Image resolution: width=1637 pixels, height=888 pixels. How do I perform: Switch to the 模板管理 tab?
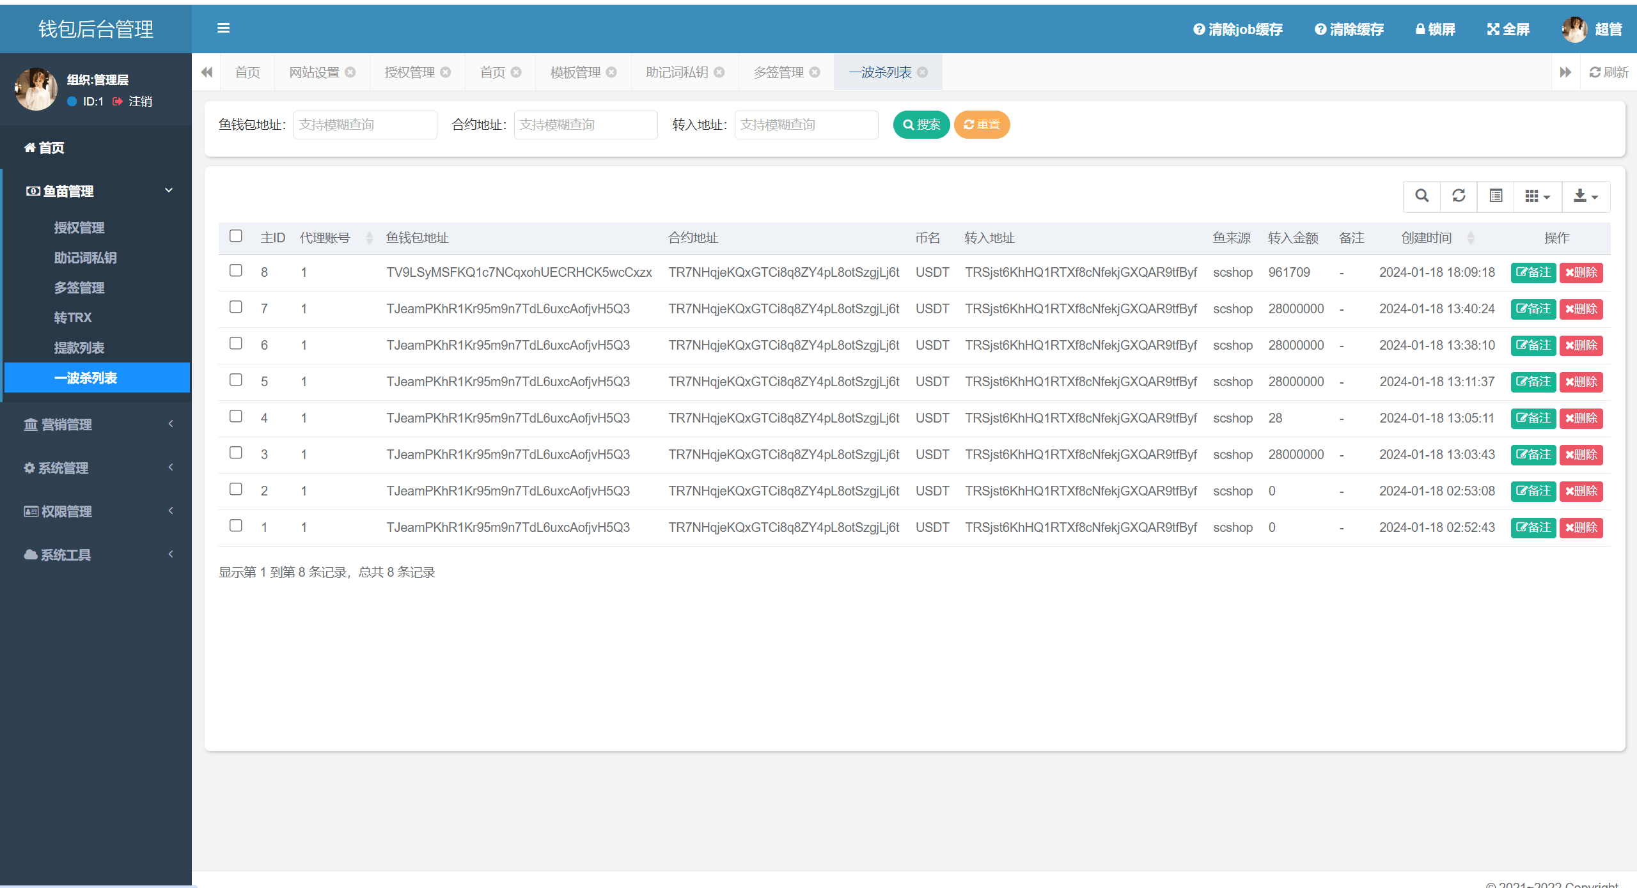(575, 72)
